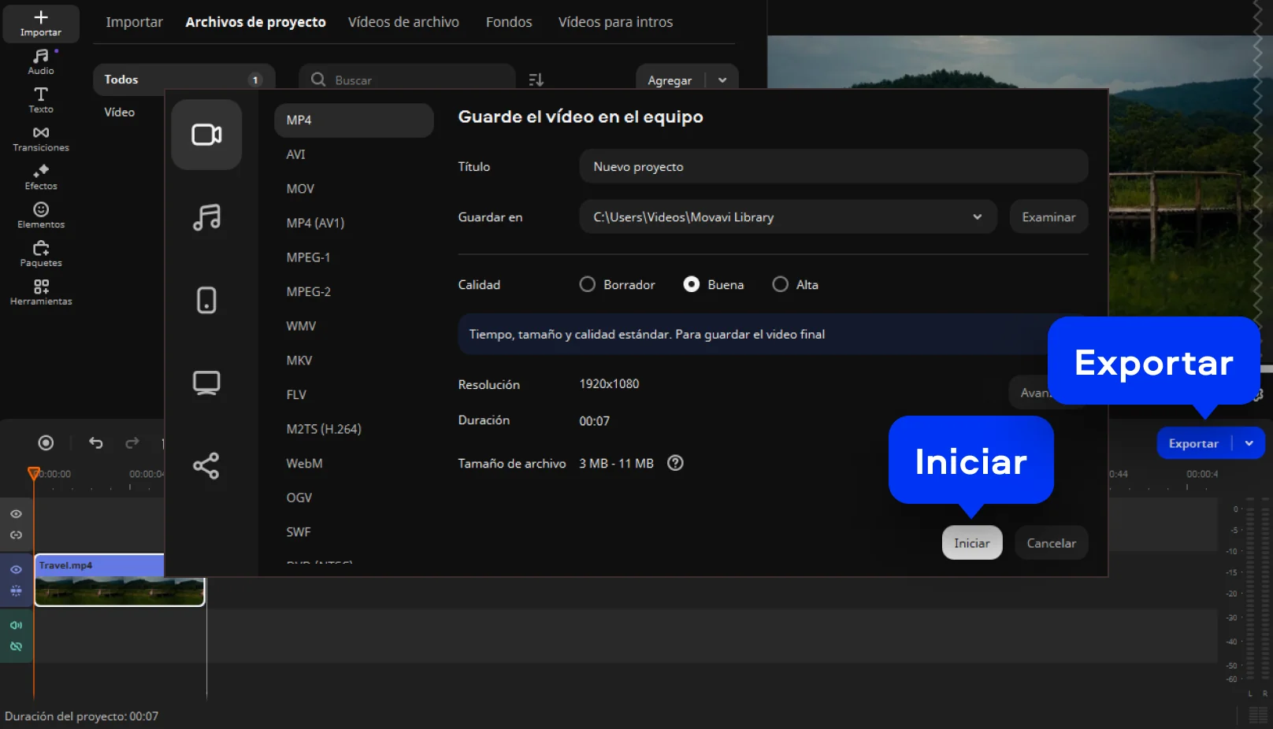Select the TV export category icon
1273x729 pixels.
coord(206,383)
